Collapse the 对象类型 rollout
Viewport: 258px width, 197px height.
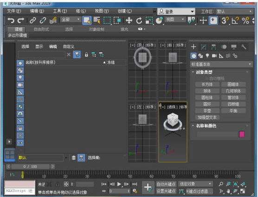(x=204, y=72)
